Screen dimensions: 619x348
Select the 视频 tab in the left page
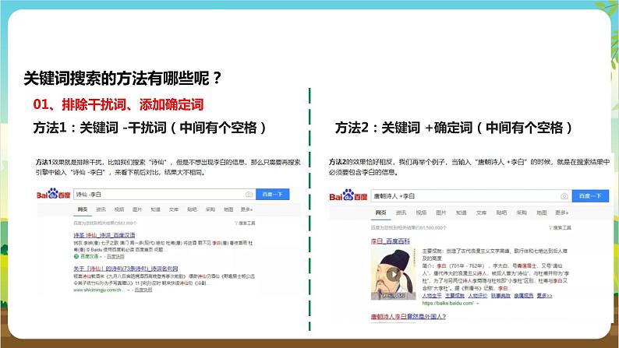(118, 209)
